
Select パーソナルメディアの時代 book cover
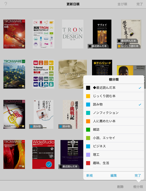coord(43,114)
